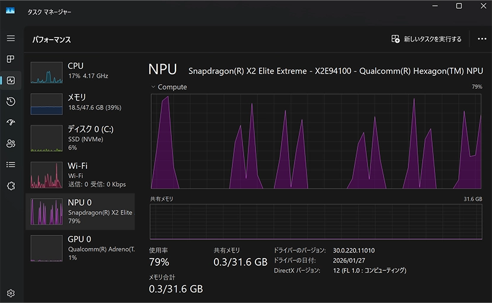Screen dimensions: 492x303
Task: Click the Qualcomm(R) Adreno GPU label
Action: (x=101, y=249)
